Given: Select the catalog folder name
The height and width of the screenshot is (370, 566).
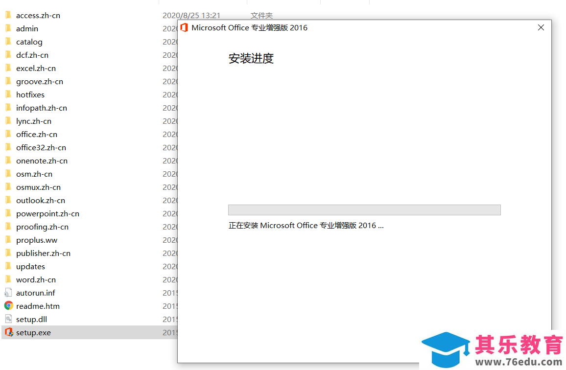Looking at the screenshot, I should tap(29, 42).
